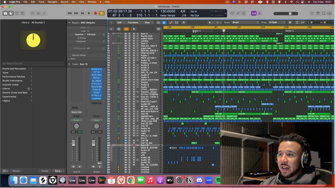Toggle the Metronome click icon

point(260,13)
